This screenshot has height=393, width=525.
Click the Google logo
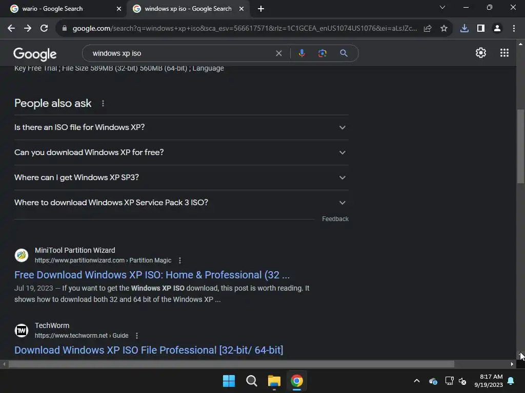(x=35, y=54)
